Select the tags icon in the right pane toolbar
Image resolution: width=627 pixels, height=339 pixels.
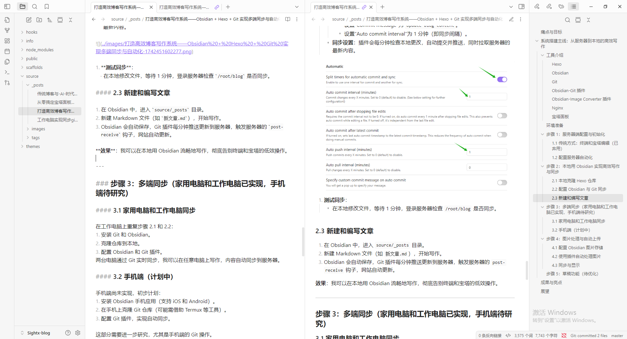561,6
